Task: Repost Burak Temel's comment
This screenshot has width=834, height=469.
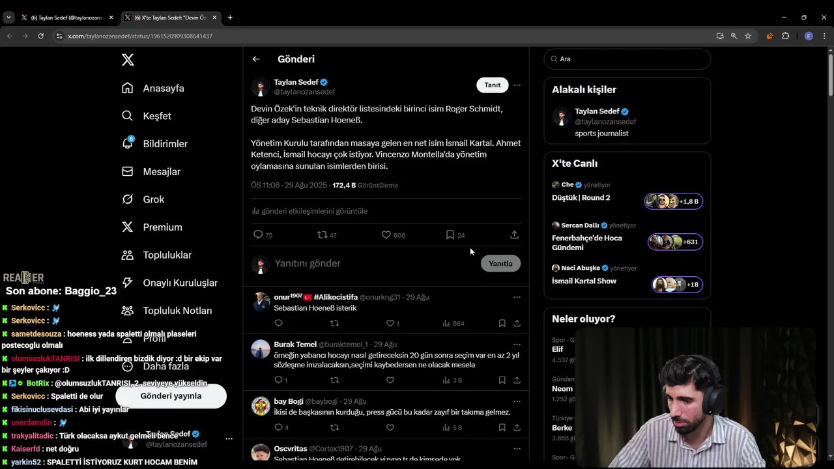Action: pos(334,380)
